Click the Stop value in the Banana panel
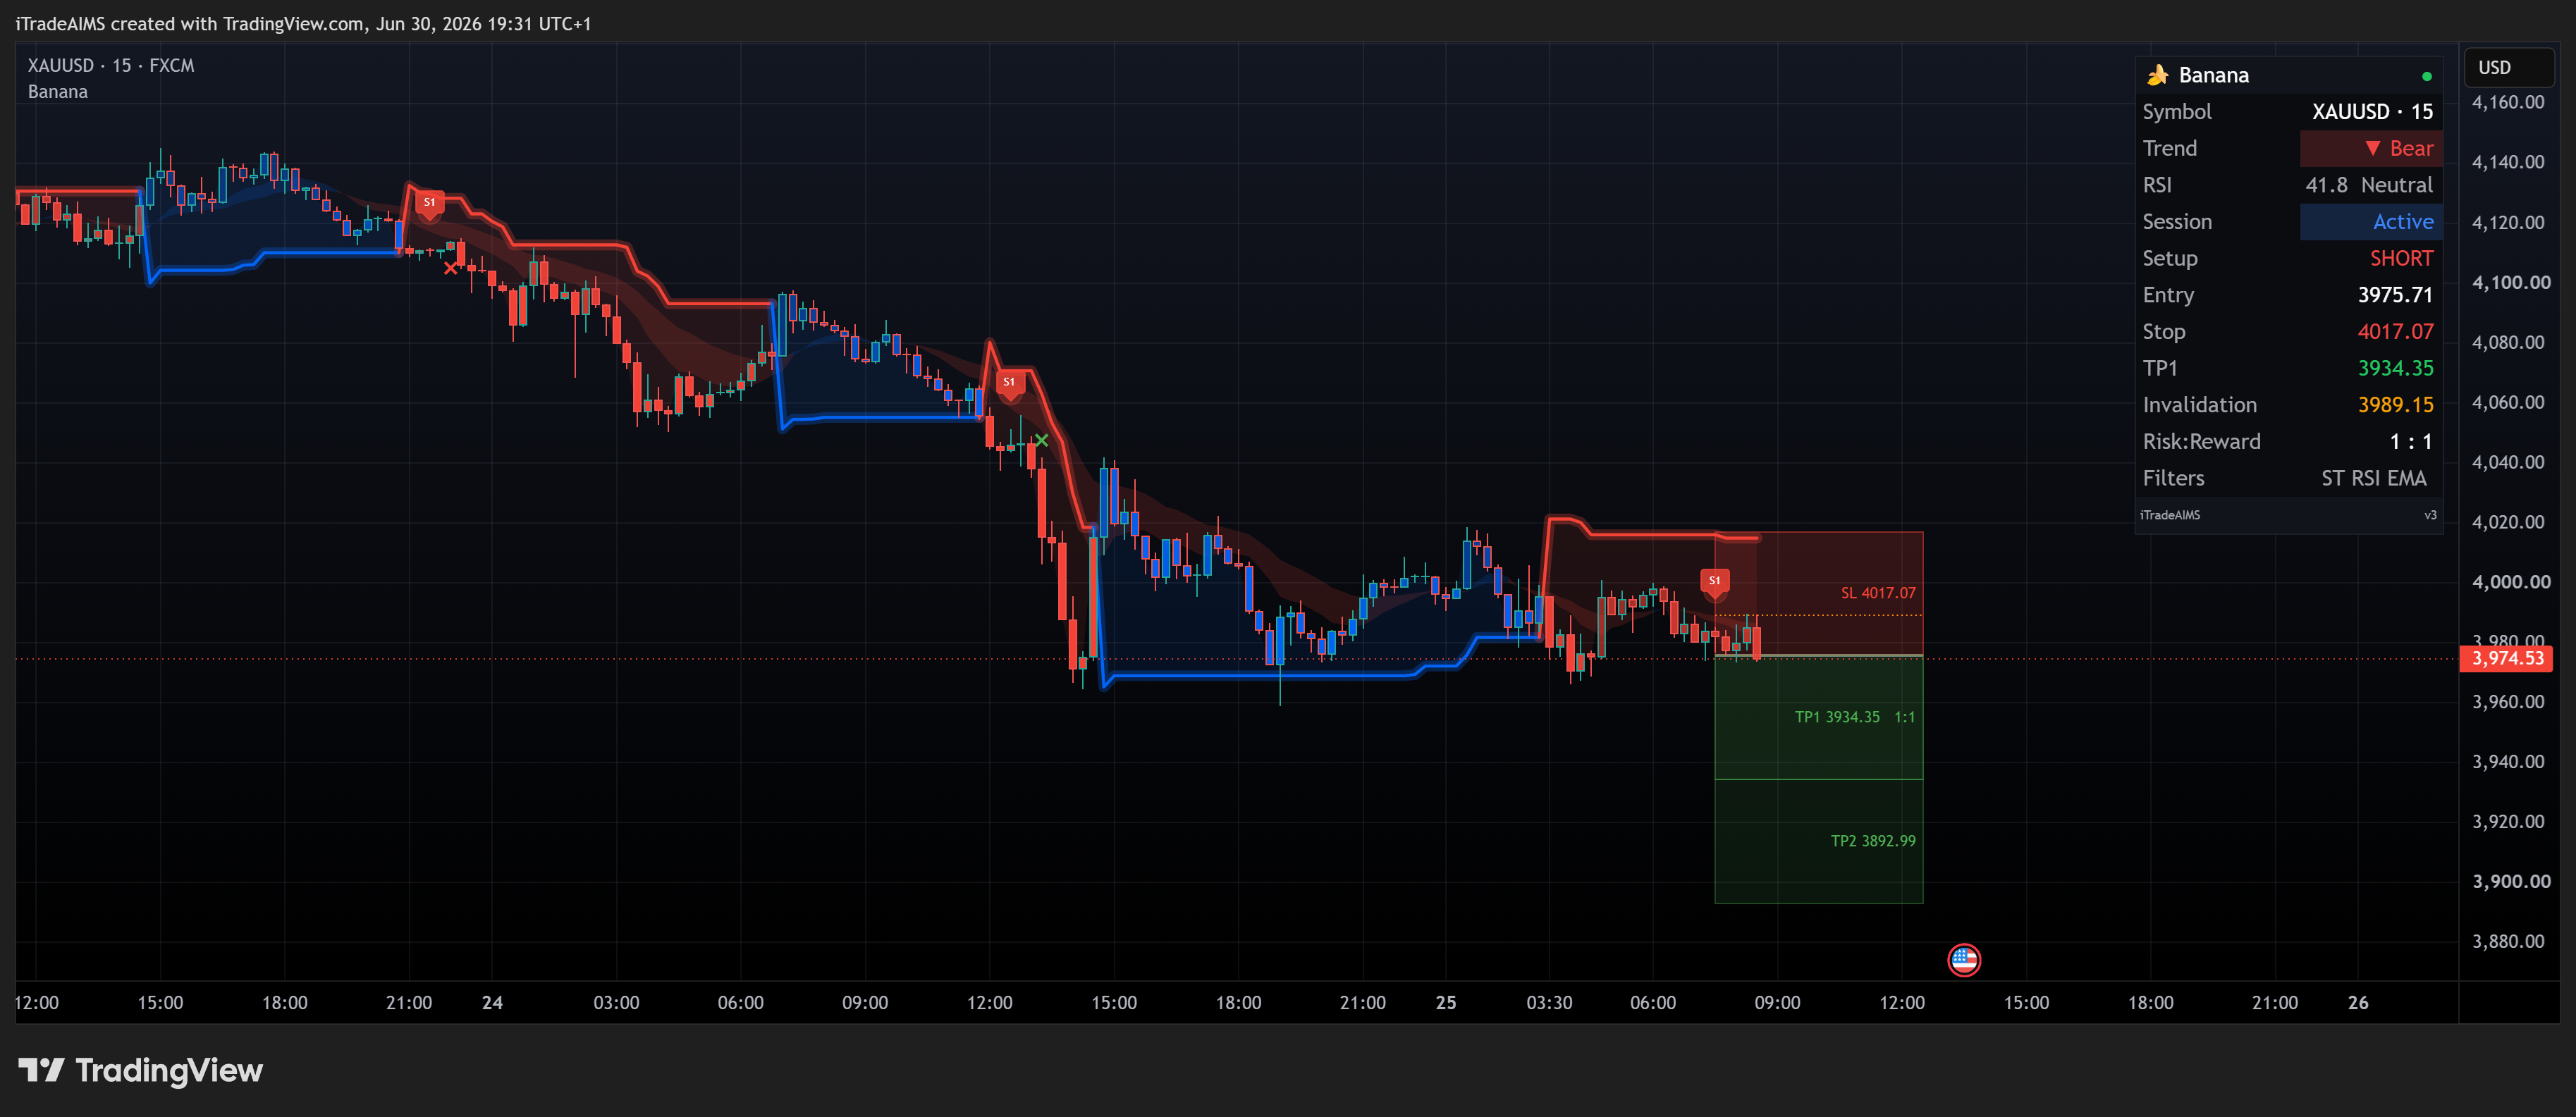2576x1117 pixels. click(2395, 332)
